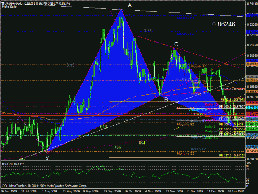Select the 'Daily S1' label
258x194 pixels.
[211, 127]
